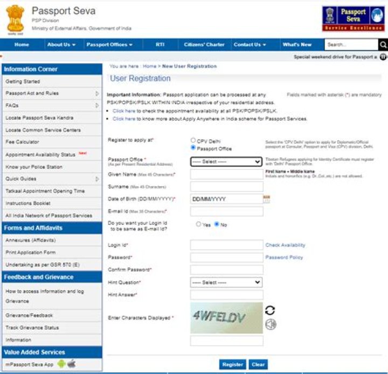Click the captcha image 4WFELDV
Screen dimensions: 388x374
pos(226,318)
